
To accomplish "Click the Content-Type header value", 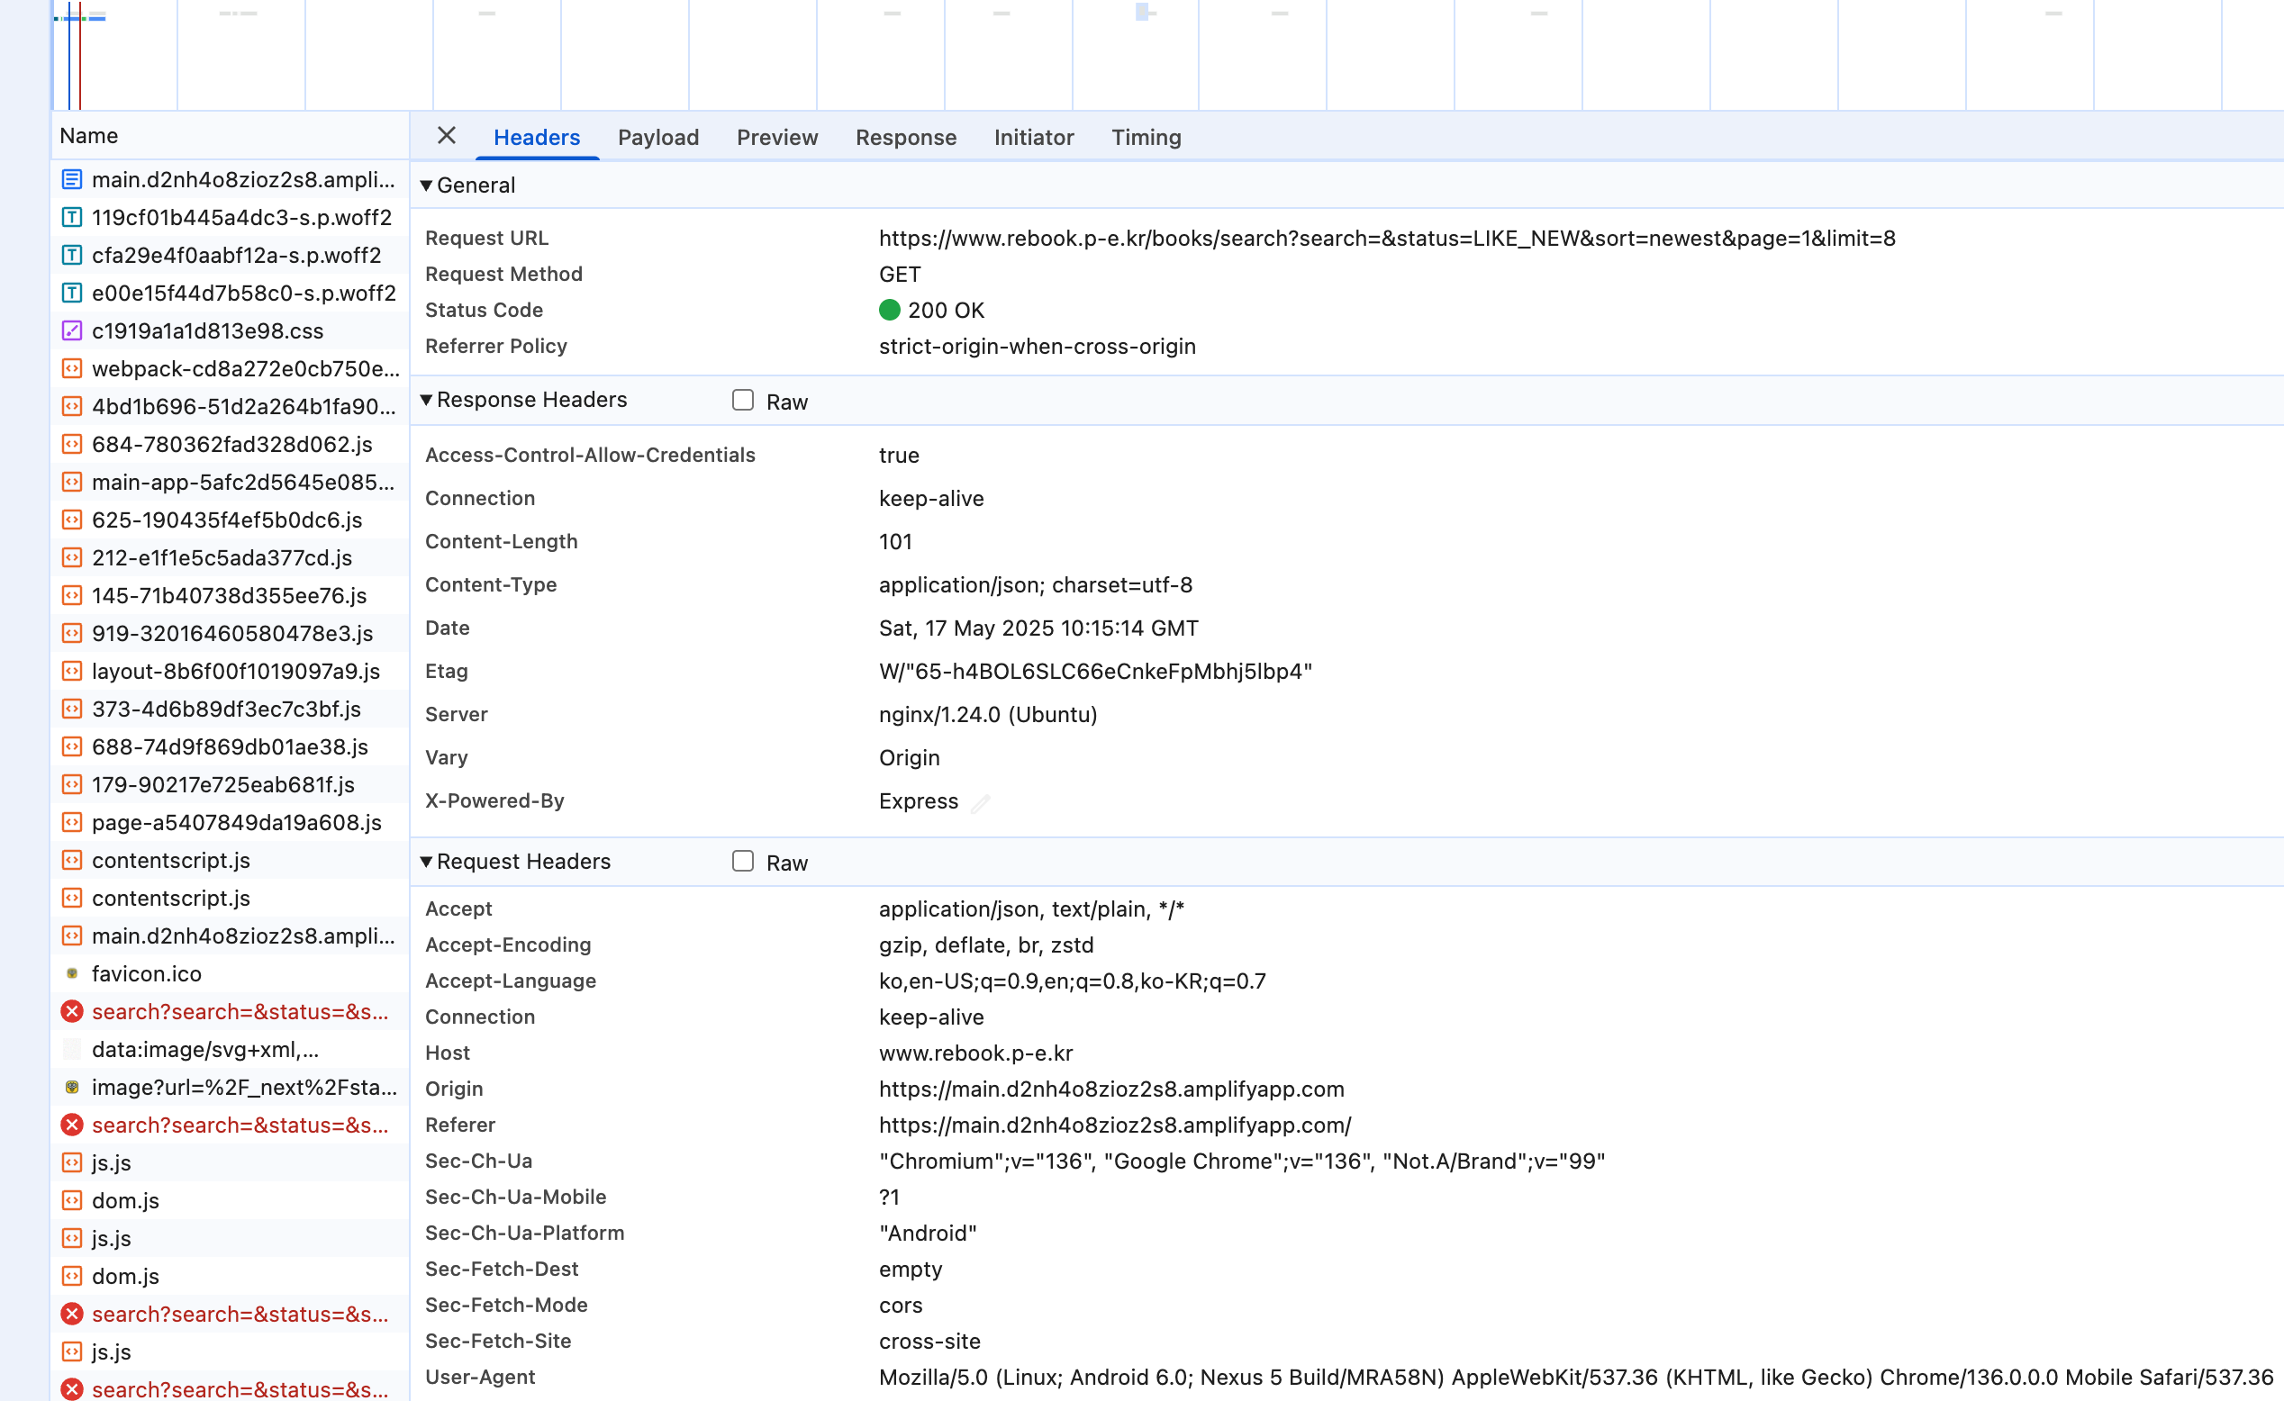I will (1036, 584).
